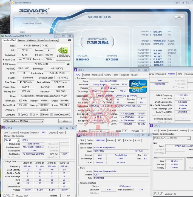Viewport: 193px width, 197px height.
Task: Toggle the CUDA checkbox in GPU-Z
Action: (31, 115)
